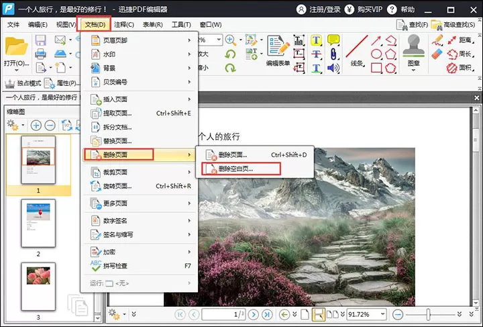Open the 表单(R) menu
Screen dimensions: 483x327
tap(152, 24)
